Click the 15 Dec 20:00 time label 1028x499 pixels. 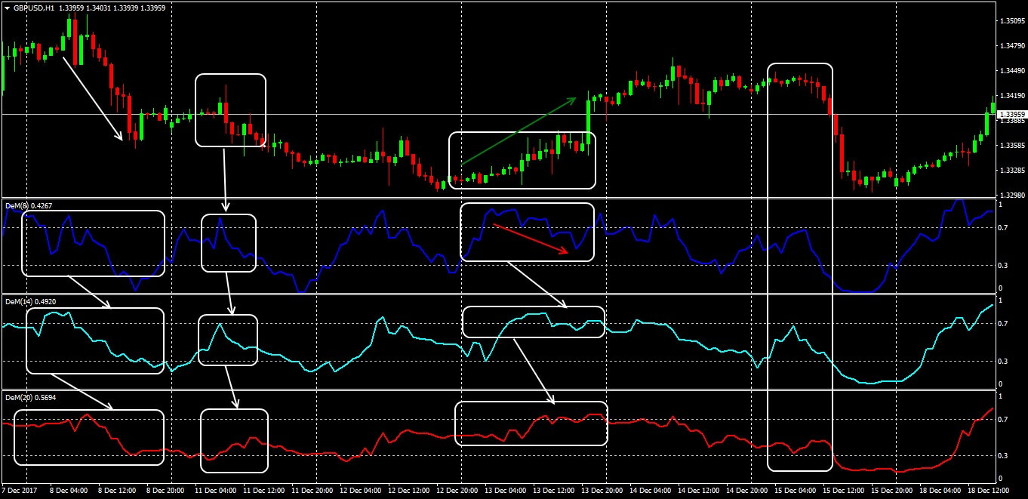tap(892, 491)
